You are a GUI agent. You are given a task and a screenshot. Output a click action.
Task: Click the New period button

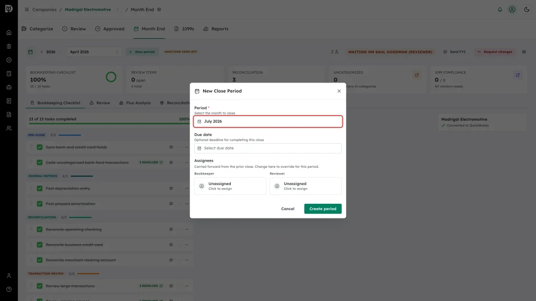point(142,52)
